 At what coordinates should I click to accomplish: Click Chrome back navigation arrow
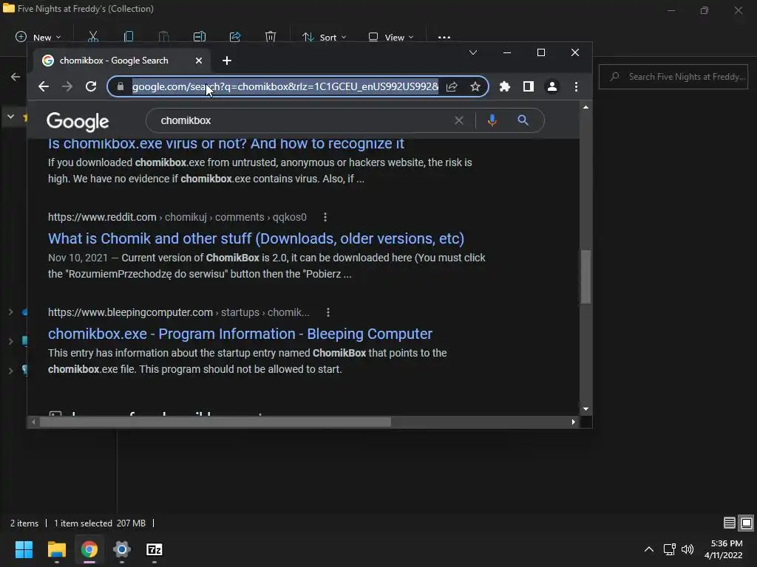pos(44,87)
